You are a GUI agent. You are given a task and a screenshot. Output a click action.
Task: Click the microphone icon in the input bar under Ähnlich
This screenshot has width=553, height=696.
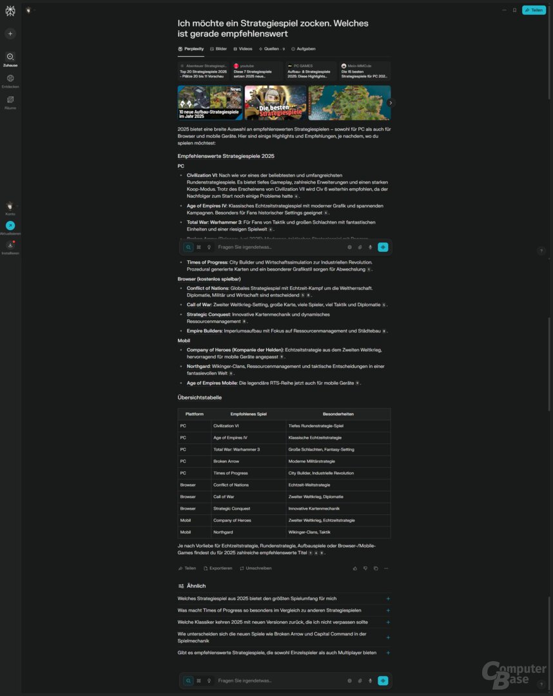pyautogui.click(x=370, y=681)
